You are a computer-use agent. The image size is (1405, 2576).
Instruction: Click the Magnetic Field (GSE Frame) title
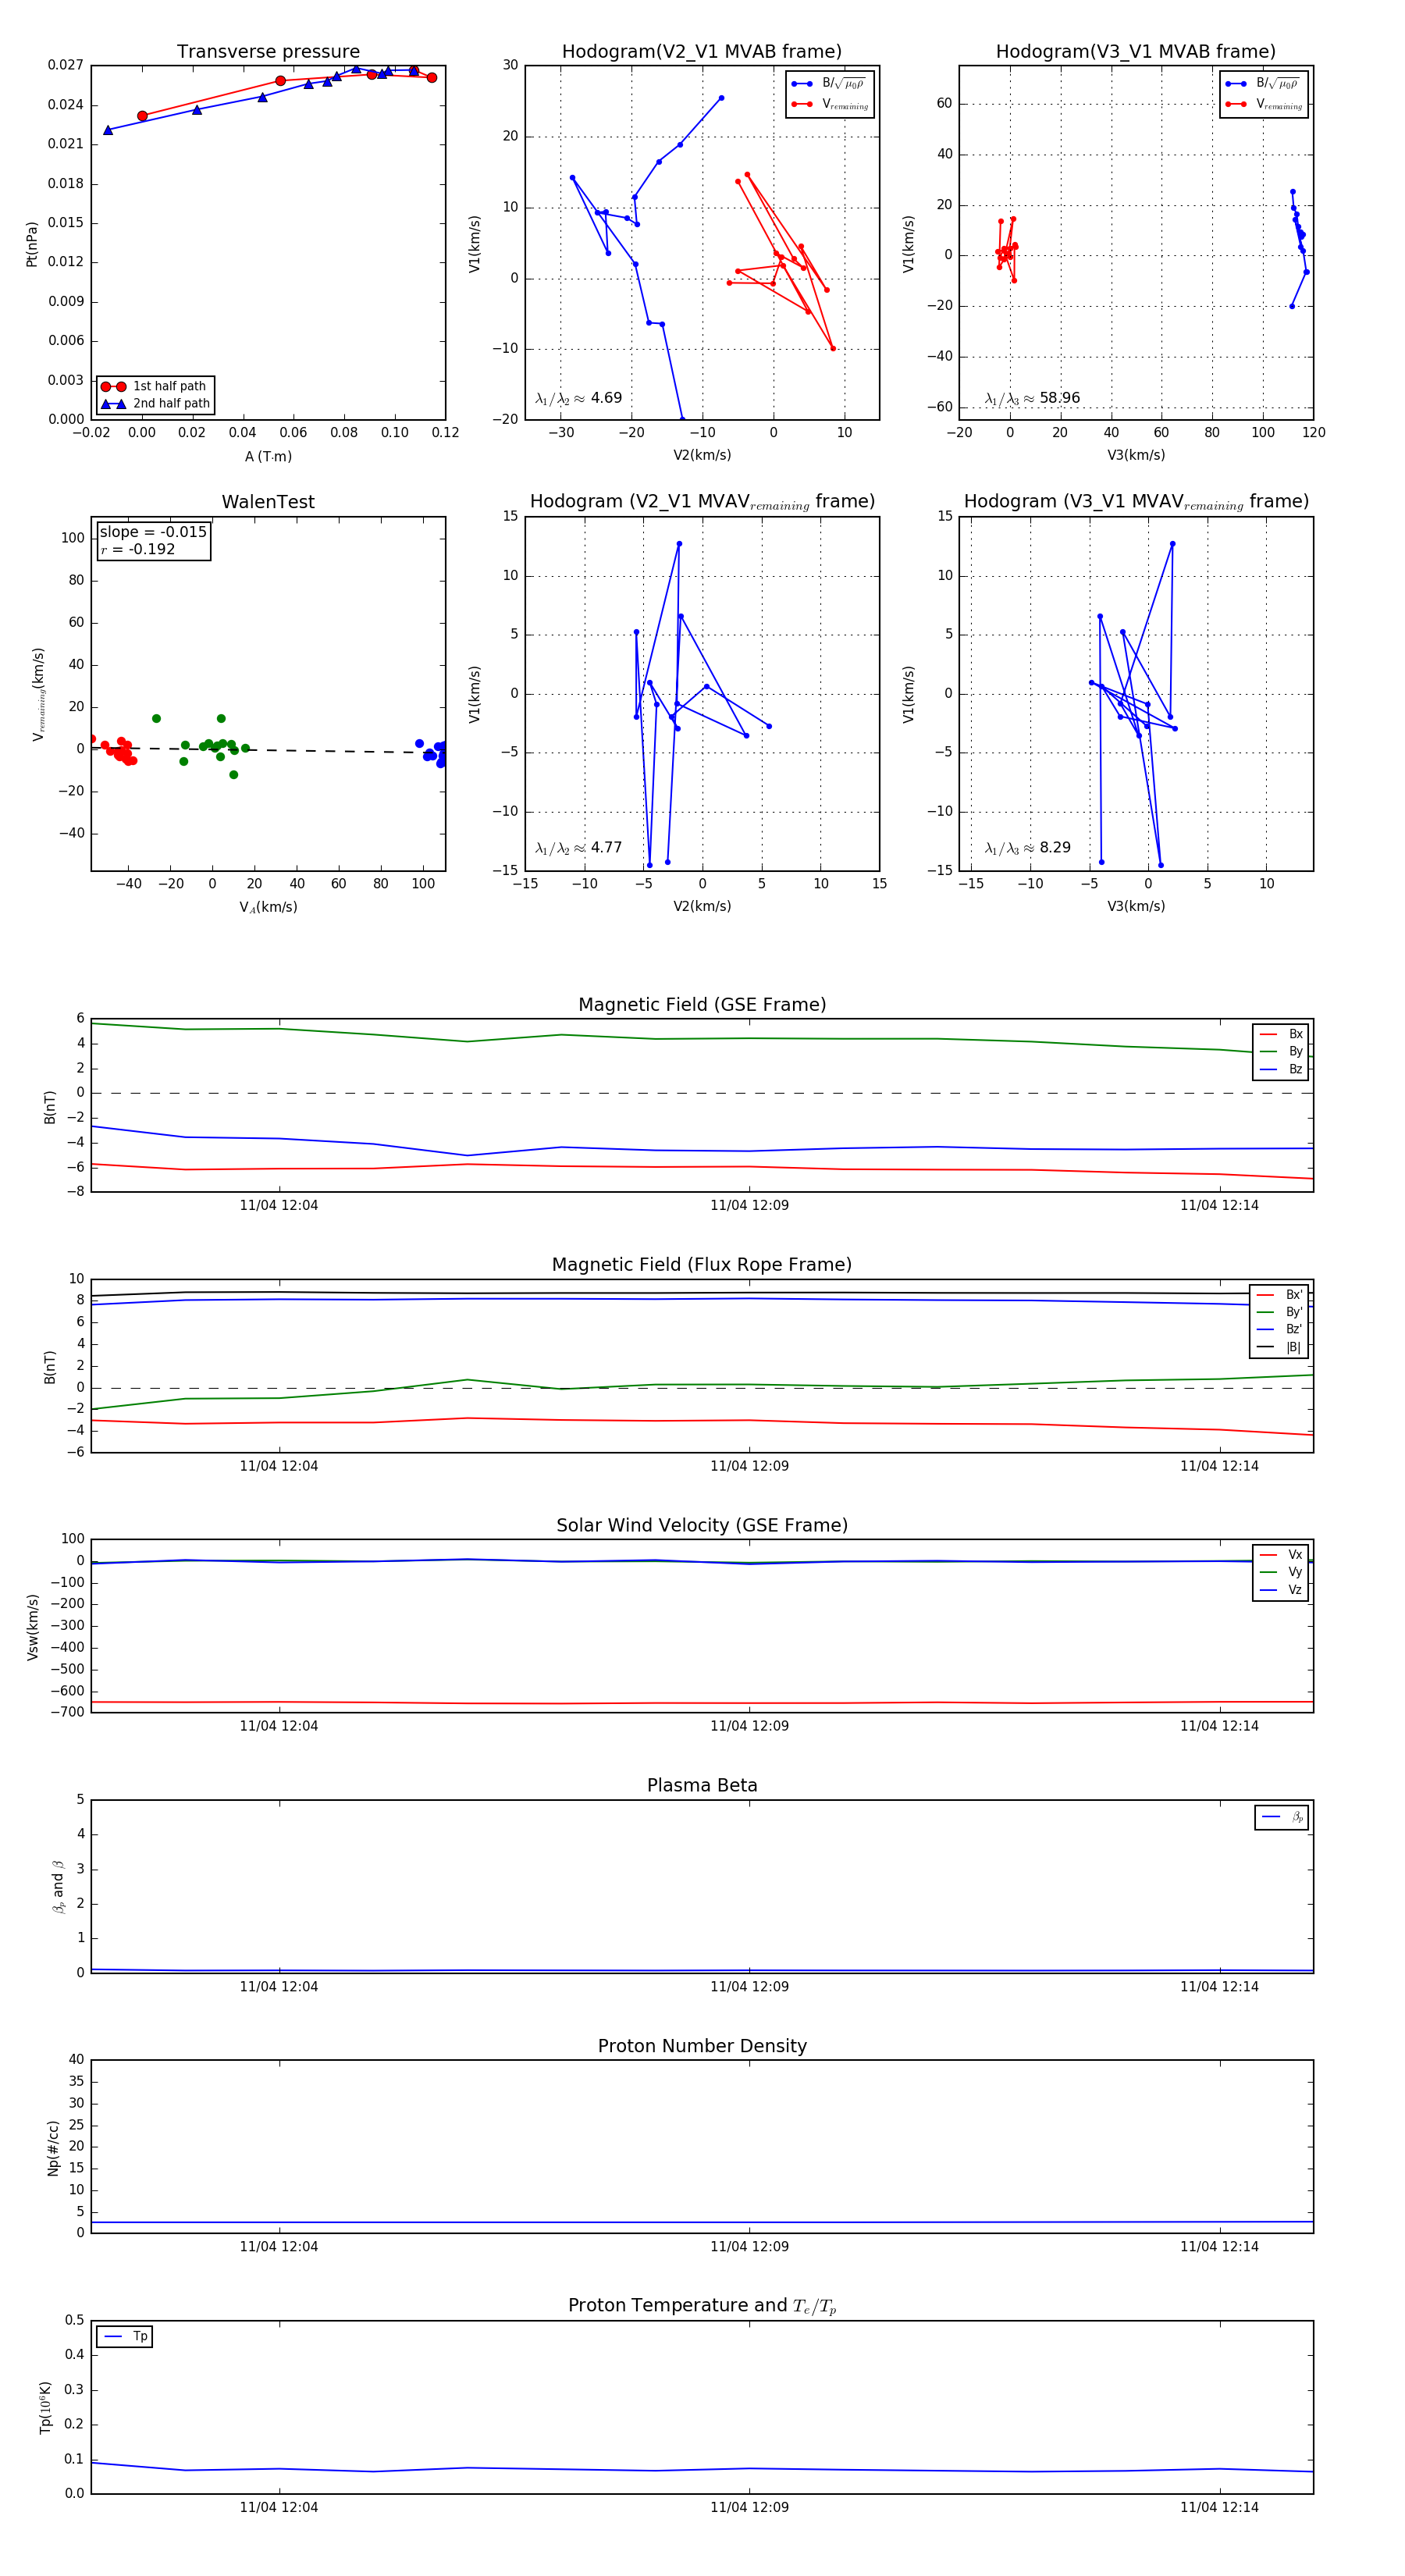[x=702, y=1005]
